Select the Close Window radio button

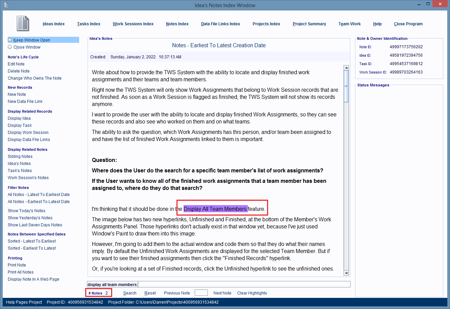(x=10, y=47)
